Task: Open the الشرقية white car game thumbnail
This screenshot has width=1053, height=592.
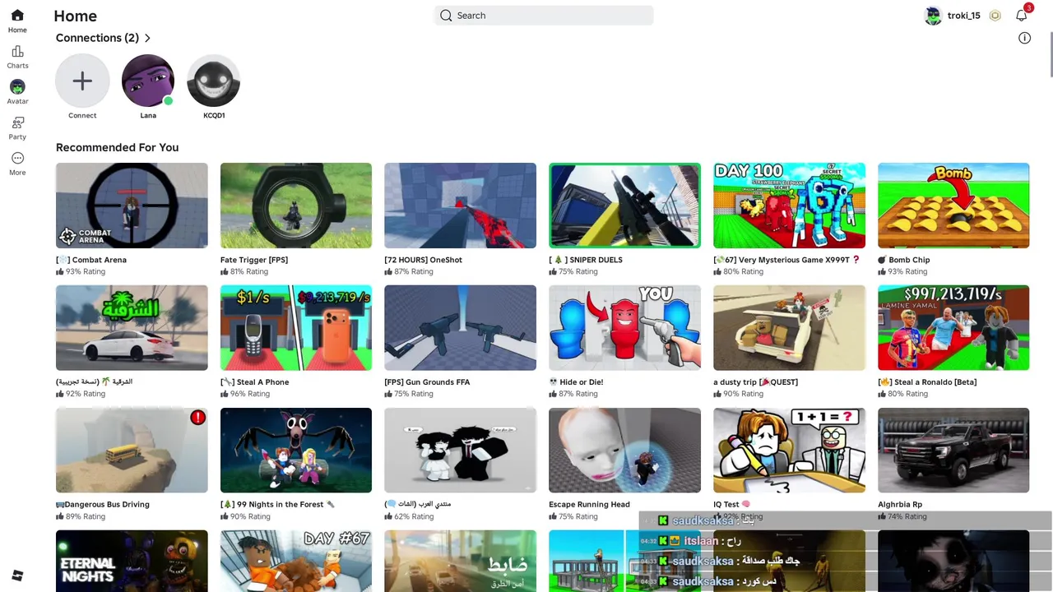Action: coord(132,328)
